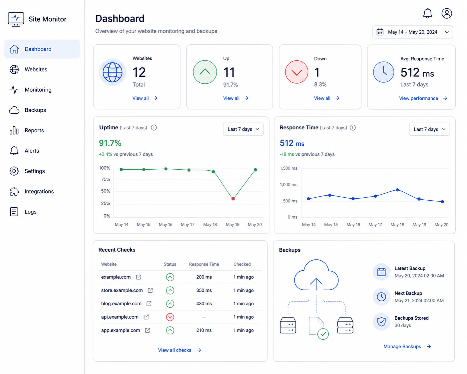467x374 pixels.
Task: Click the red down status icon for api.example.com
Action: click(x=170, y=317)
